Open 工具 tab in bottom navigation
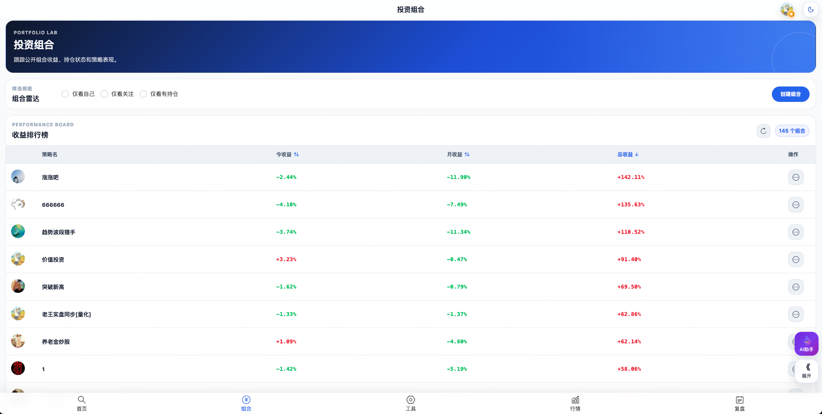The width and height of the screenshot is (822, 414). coord(411,403)
